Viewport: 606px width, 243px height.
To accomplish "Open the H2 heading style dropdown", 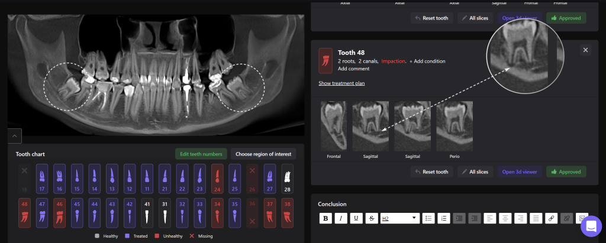I will (400, 218).
